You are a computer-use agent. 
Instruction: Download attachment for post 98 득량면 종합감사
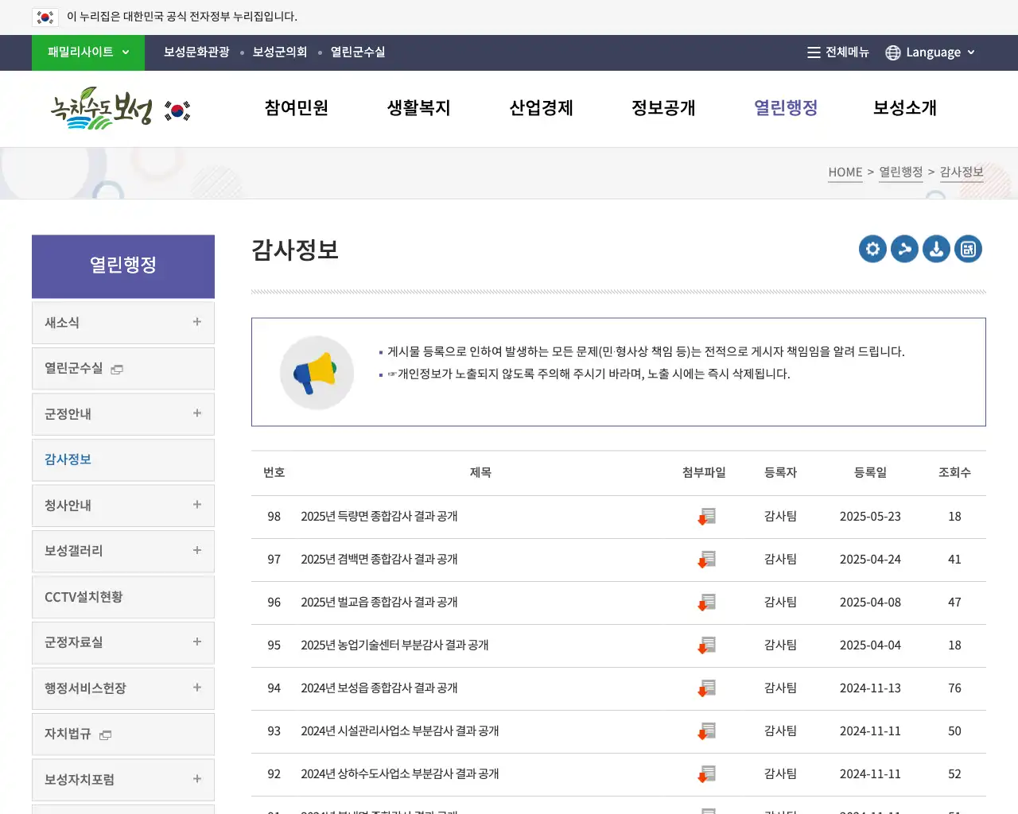pyautogui.click(x=706, y=517)
